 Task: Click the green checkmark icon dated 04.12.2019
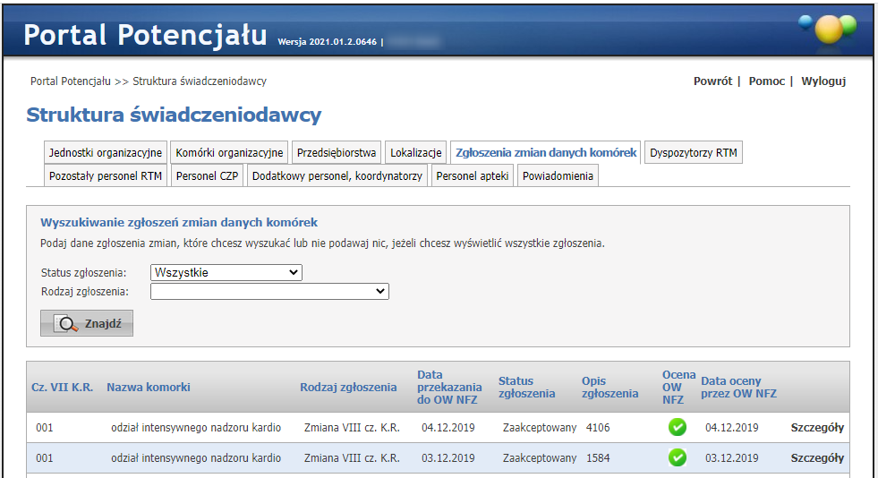tap(678, 428)
